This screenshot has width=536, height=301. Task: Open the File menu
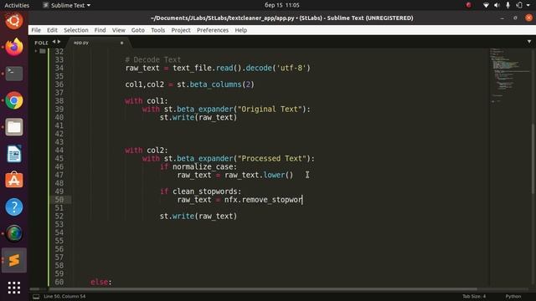point(36,30)
